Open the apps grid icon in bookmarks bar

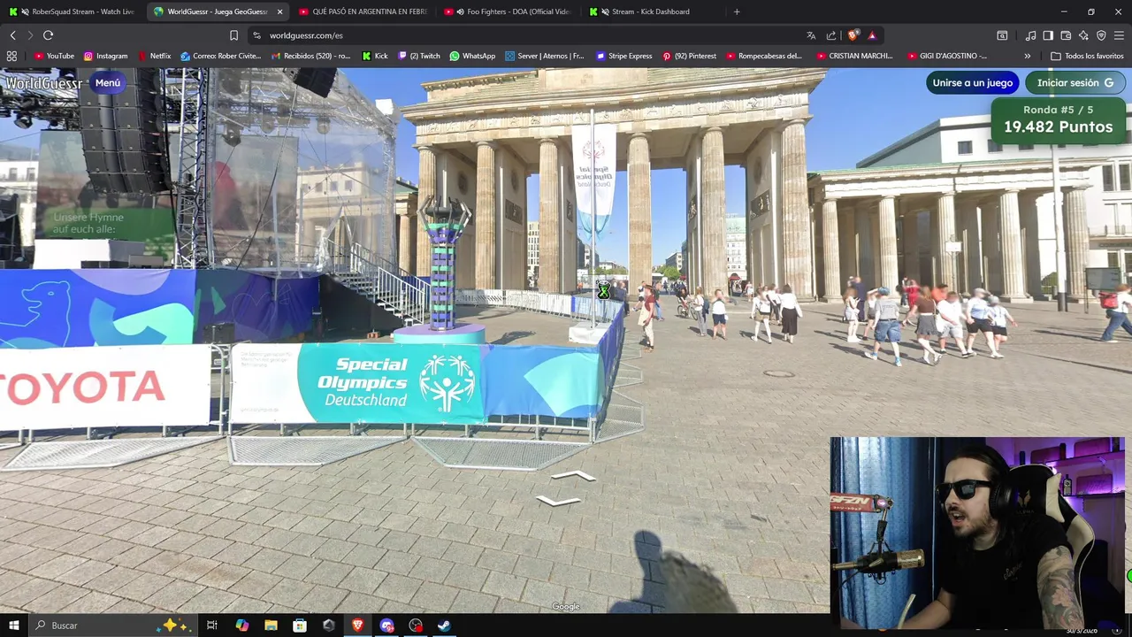(x=11, y=56)
